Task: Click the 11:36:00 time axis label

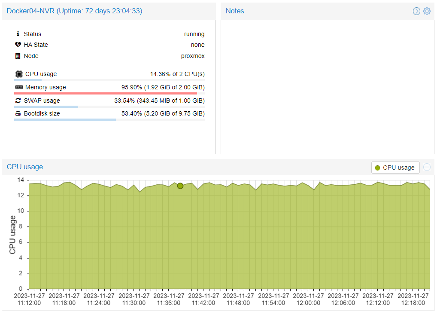Action: coord(169,299)
